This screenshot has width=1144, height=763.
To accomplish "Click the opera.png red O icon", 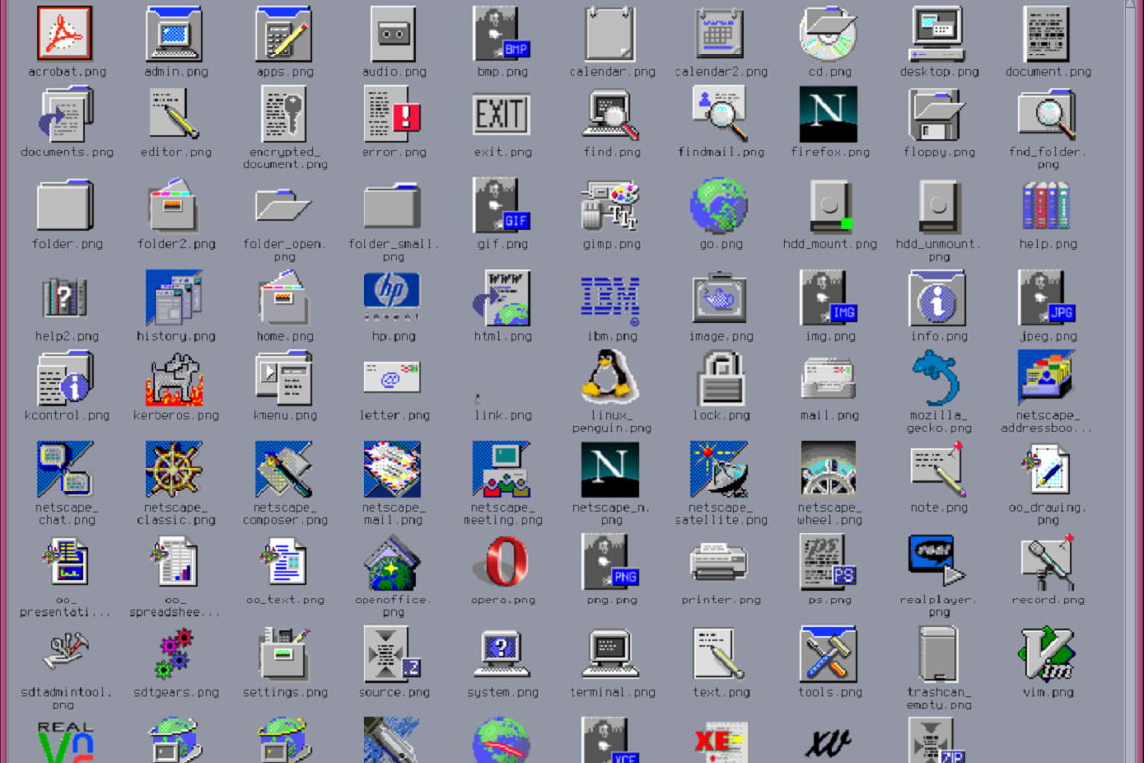I will [x=502, y=562].
